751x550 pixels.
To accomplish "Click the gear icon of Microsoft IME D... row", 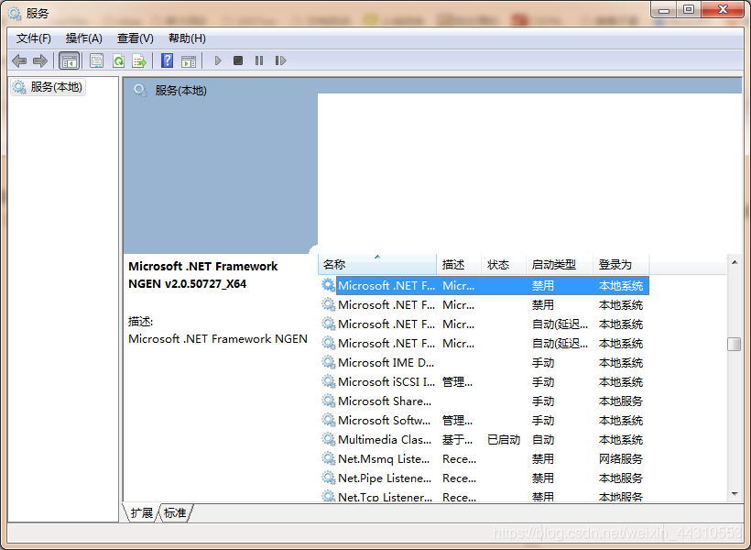I will [x=328, y=362].
